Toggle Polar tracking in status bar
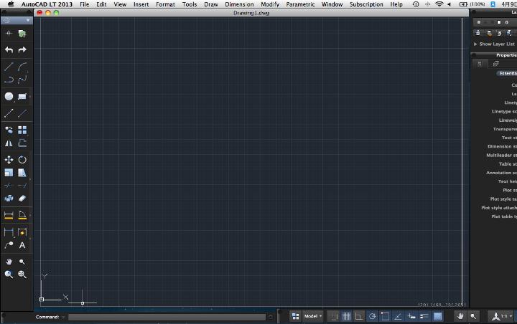This screenshot has height=324, width=517. [x=372, y=316]
